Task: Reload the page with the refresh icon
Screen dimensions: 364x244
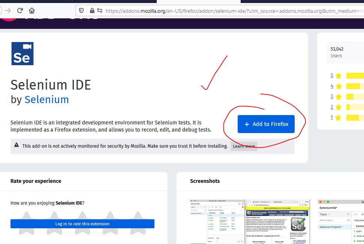Action: pyautogui.click(x=20, y=10)
